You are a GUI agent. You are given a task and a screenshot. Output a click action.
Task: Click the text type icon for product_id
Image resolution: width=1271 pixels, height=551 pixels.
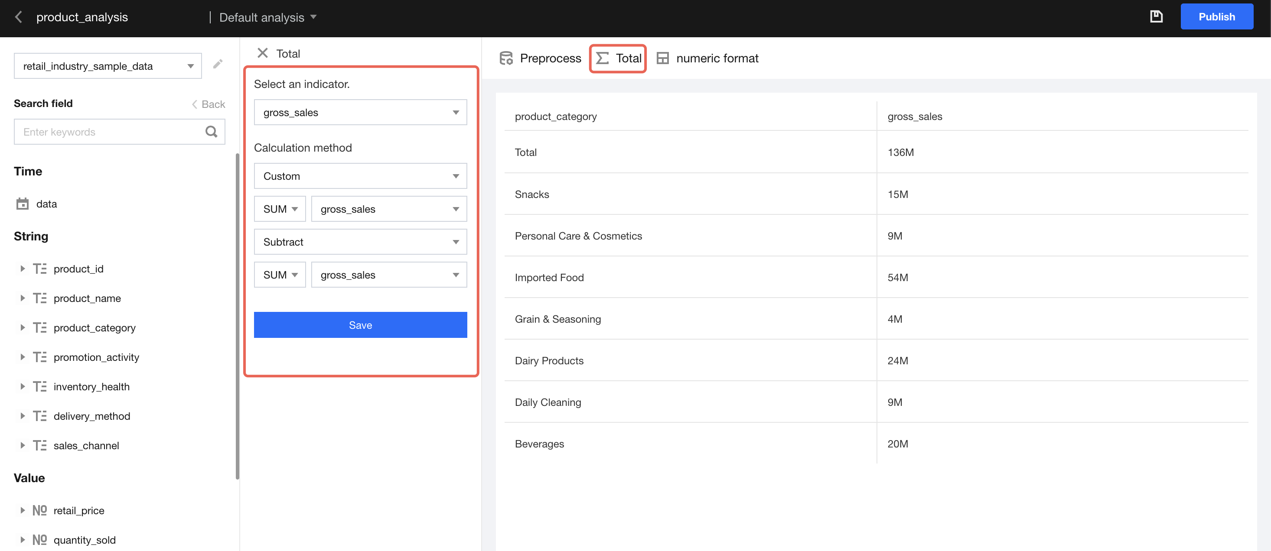(x=39, y=269)
